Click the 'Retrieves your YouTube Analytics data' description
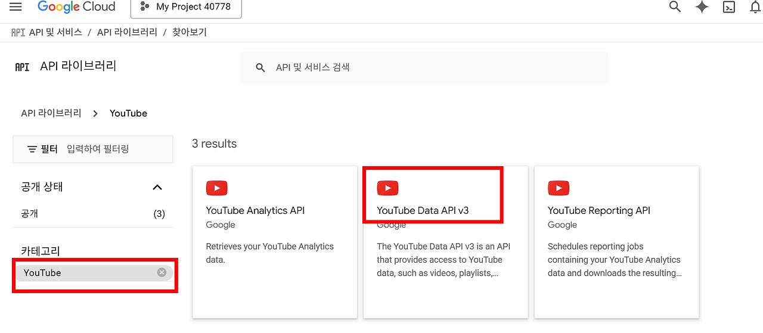This screenshot has width=763, height=333. [270, 253]
